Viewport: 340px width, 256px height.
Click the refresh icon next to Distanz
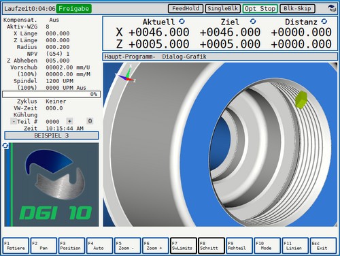pos(324,22)
